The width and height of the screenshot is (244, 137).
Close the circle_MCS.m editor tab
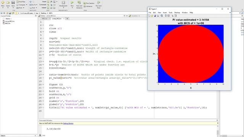(64, 19)
